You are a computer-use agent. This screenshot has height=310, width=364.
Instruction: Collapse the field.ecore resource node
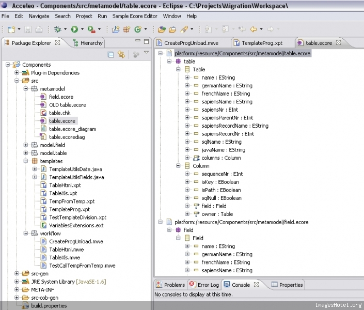[161, 222]
